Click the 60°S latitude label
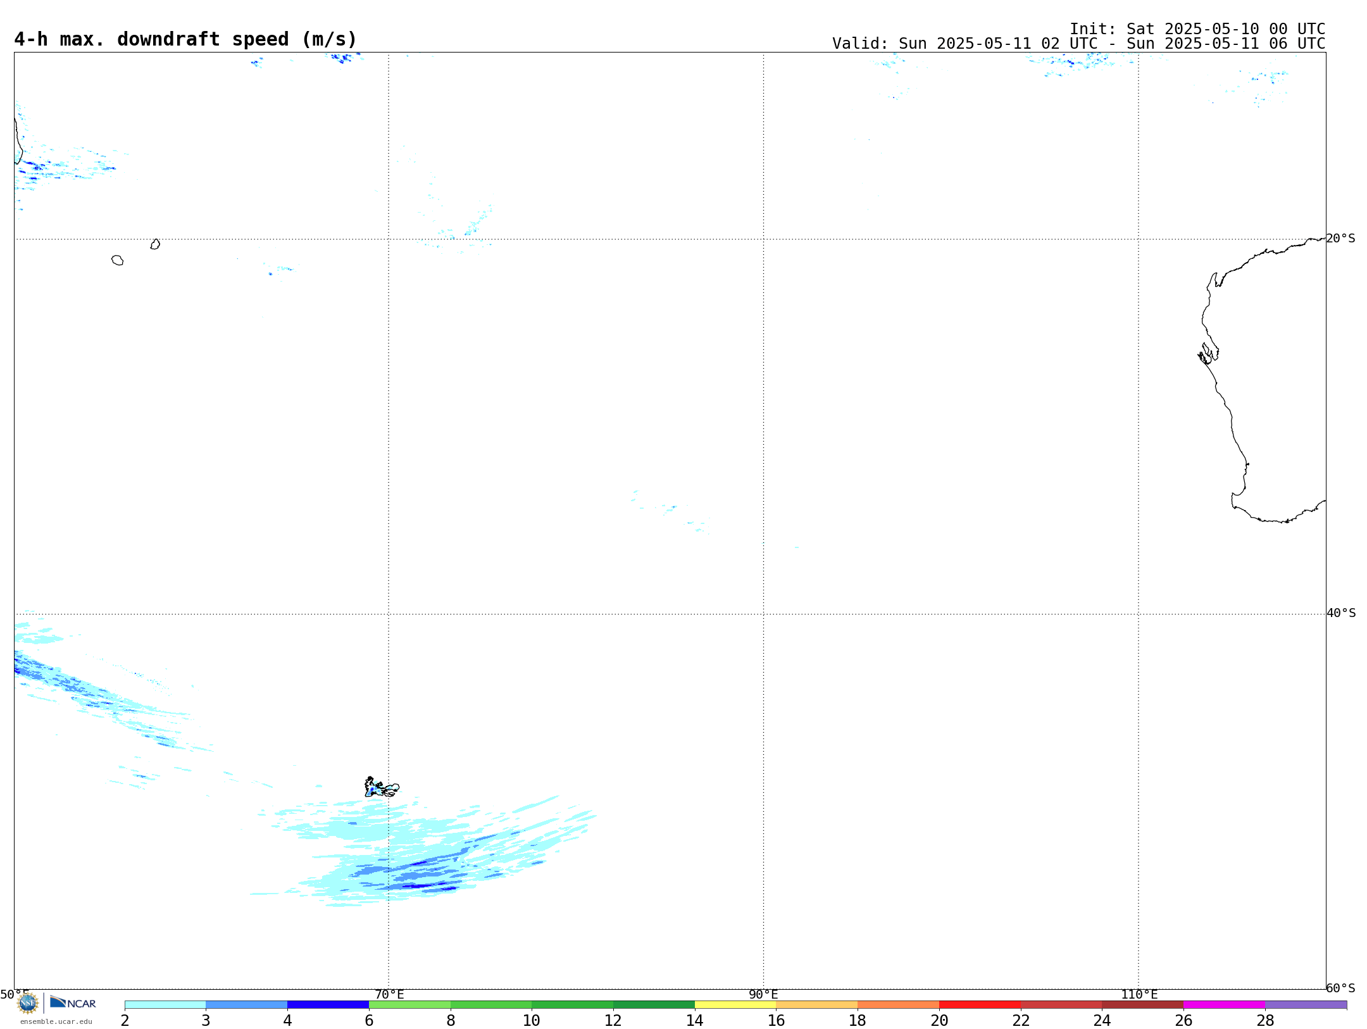The image size is (1367, 1029). pos(1340,988)
